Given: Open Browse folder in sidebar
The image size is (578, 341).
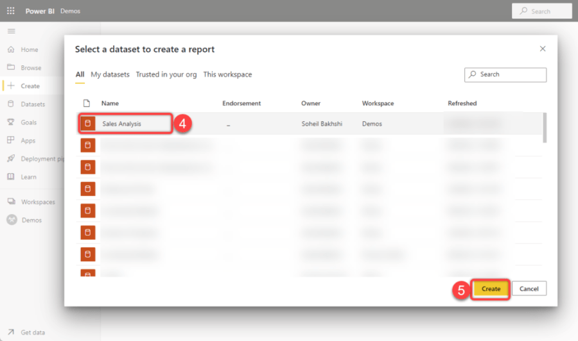Looking at the screenshot, I should click(x=24, y=68).
